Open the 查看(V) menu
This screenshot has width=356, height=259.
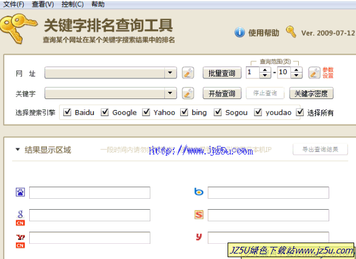(43, 4)
